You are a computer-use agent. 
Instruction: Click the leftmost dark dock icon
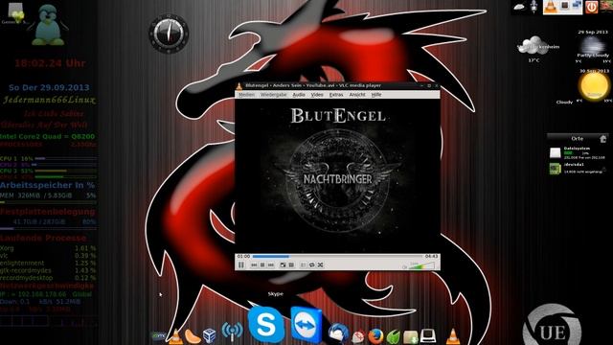click(x=158, y=336)
